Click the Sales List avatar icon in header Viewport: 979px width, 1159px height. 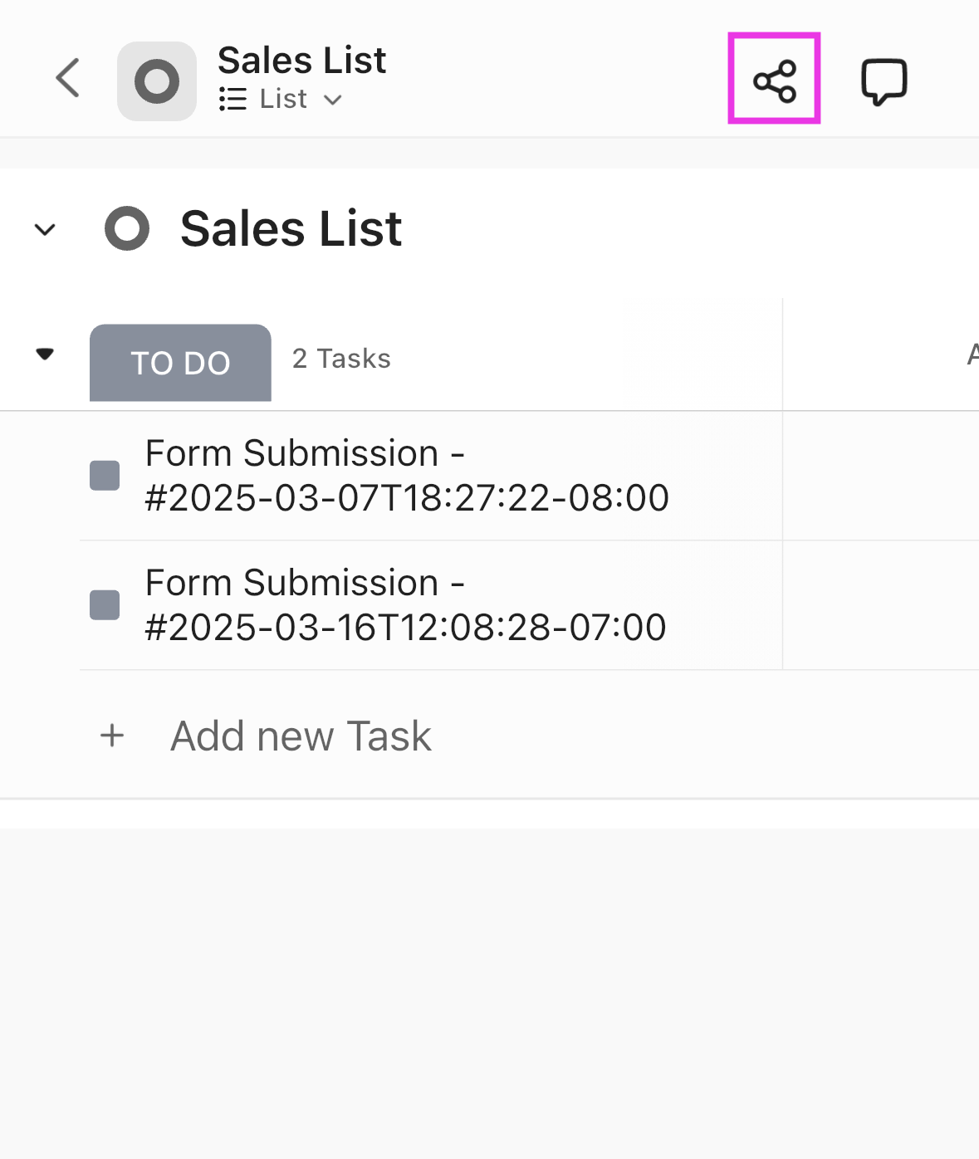point(156,79)
